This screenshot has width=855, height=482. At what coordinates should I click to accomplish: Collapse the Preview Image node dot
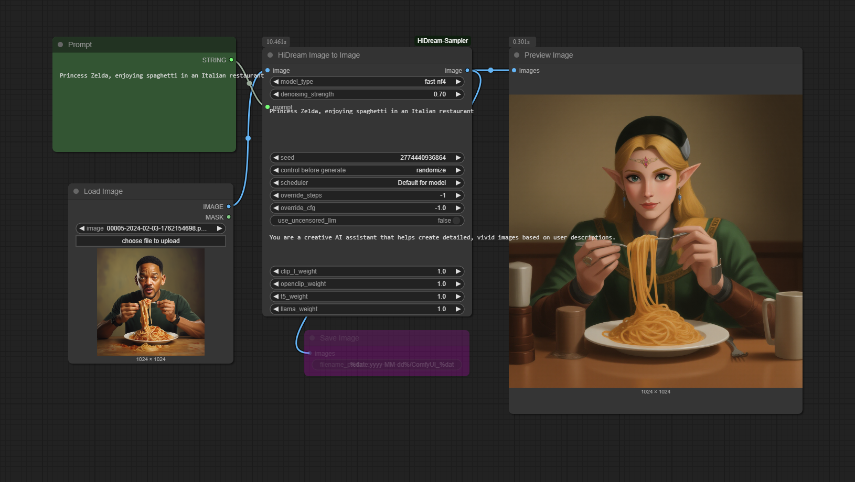517,55
